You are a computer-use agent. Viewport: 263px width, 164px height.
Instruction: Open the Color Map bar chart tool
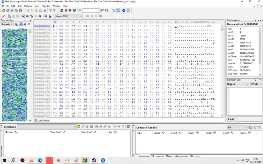[40, 16]
